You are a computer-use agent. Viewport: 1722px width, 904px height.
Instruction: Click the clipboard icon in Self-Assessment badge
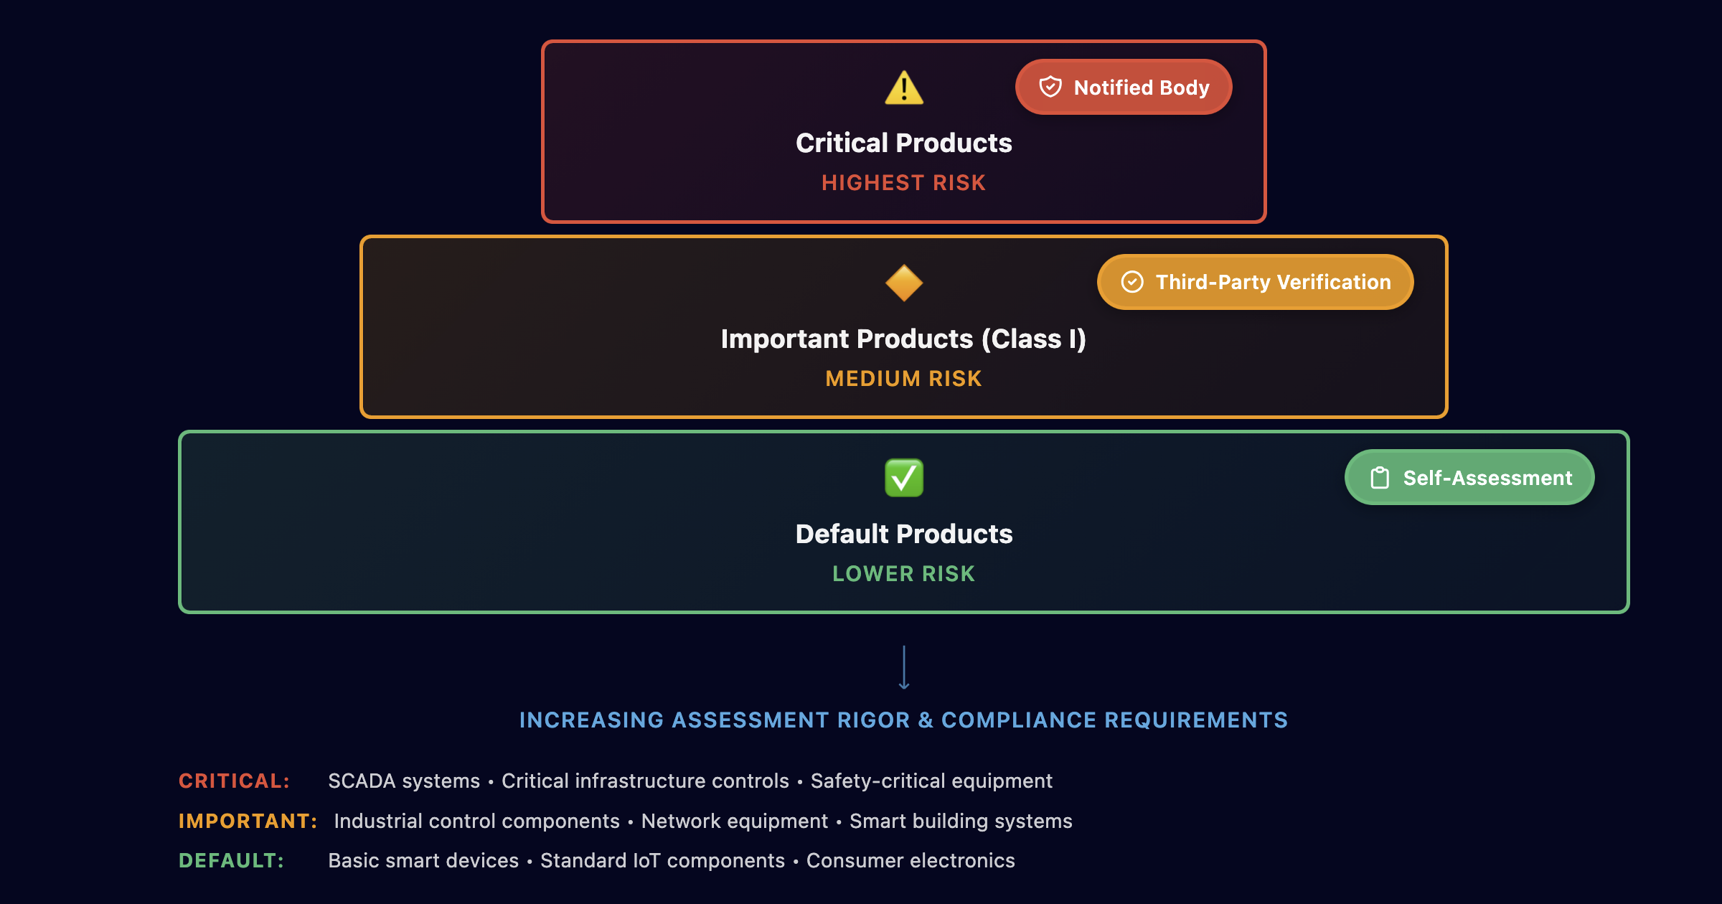1380,478
